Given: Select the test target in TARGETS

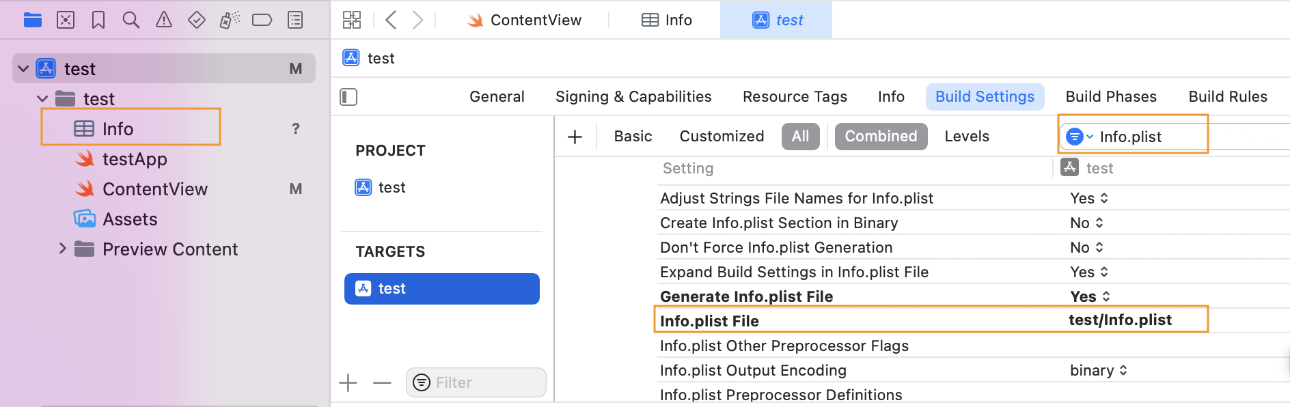Looking at the screenshot, I should (x=441, y=289).
